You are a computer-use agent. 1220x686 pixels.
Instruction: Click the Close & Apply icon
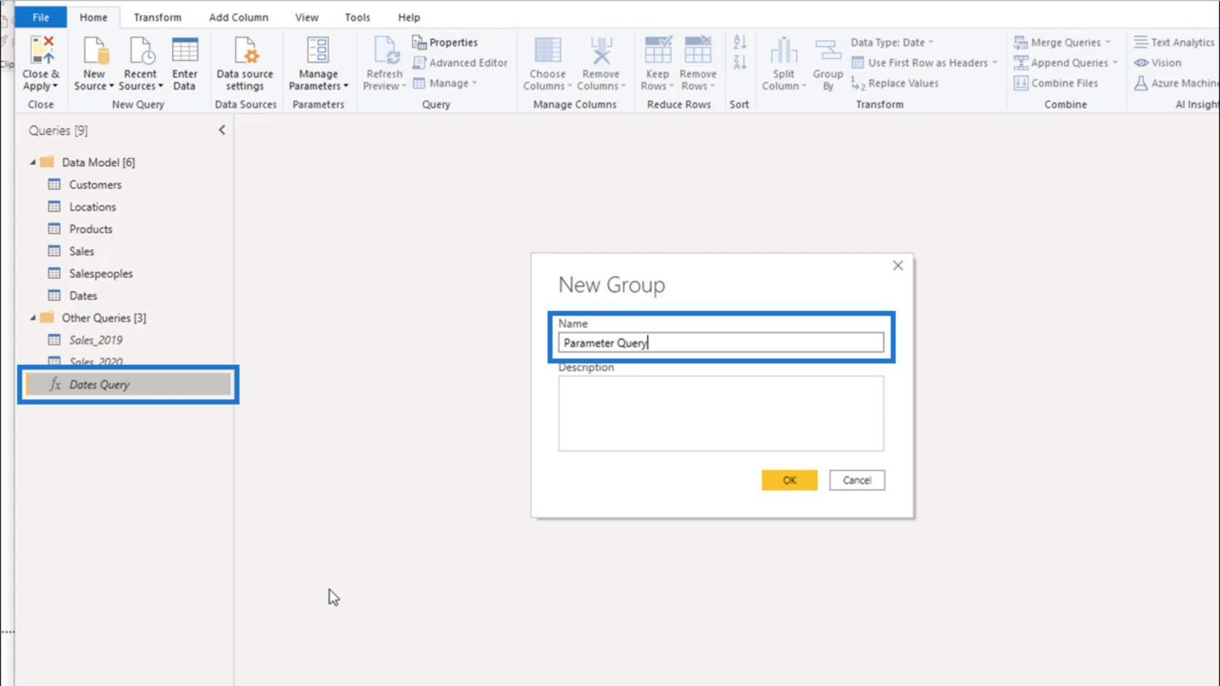(x=41, y=52)
